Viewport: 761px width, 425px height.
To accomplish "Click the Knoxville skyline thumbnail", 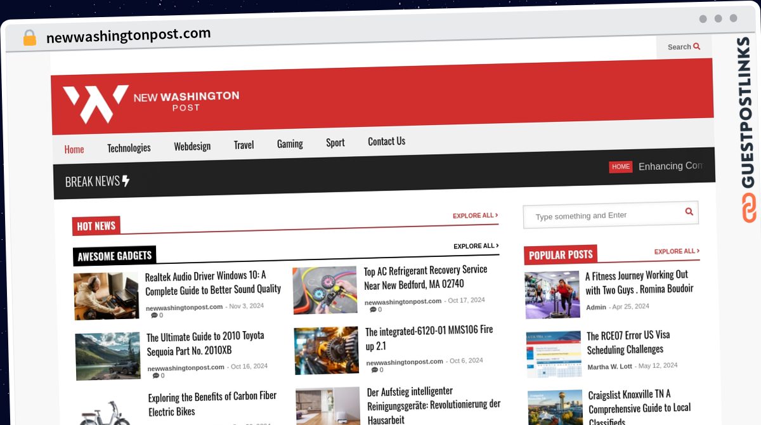I will 556,408.
